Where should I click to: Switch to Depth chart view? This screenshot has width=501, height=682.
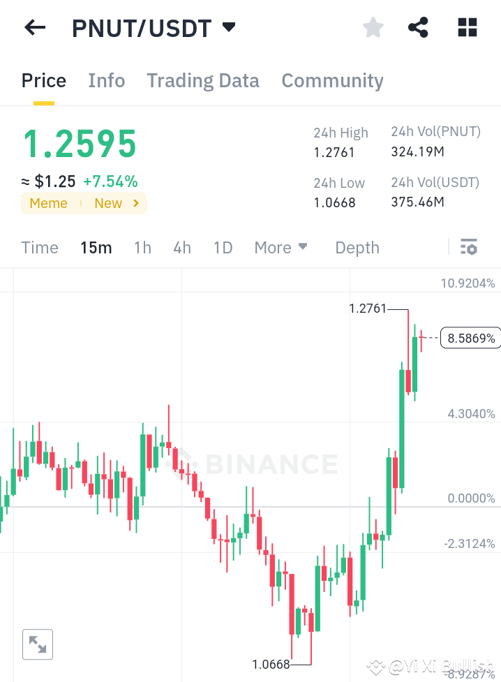click(357, 247)
